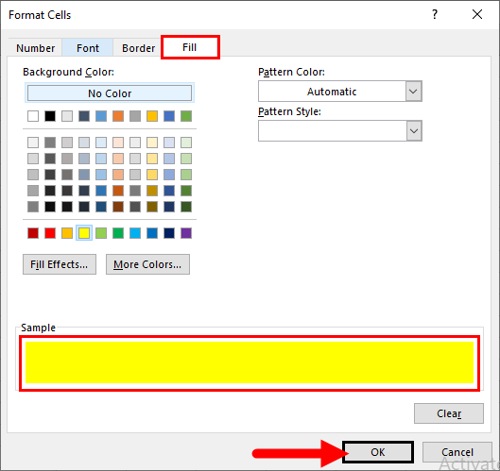The image size is (500, 471).
Task: Open More Colors options
Action: (147, 264)
